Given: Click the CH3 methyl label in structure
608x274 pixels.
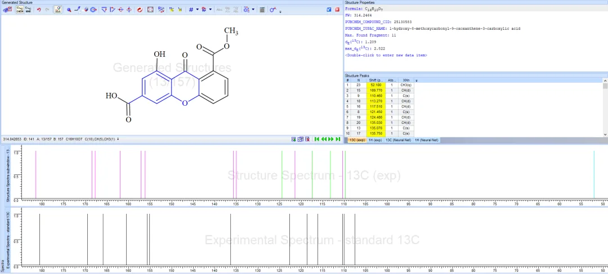Looking at the screenshot, I should pos(231,32).
